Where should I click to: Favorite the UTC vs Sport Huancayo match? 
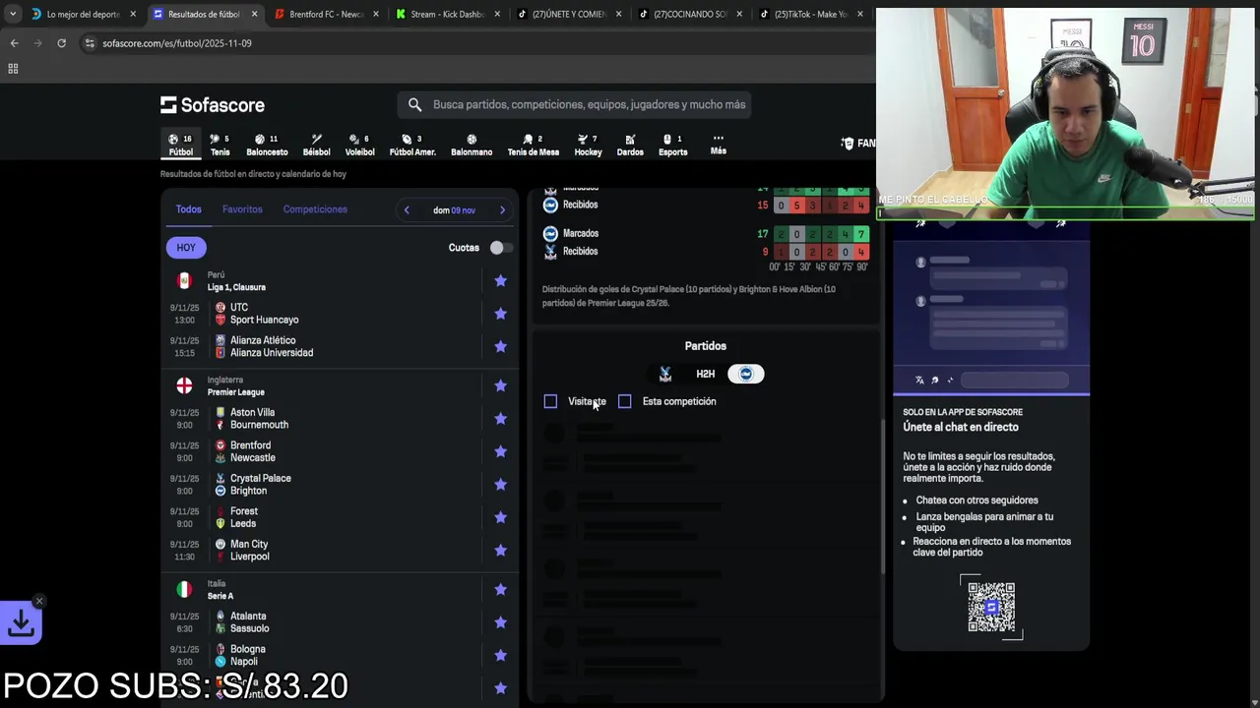click(x=500, y=314)
